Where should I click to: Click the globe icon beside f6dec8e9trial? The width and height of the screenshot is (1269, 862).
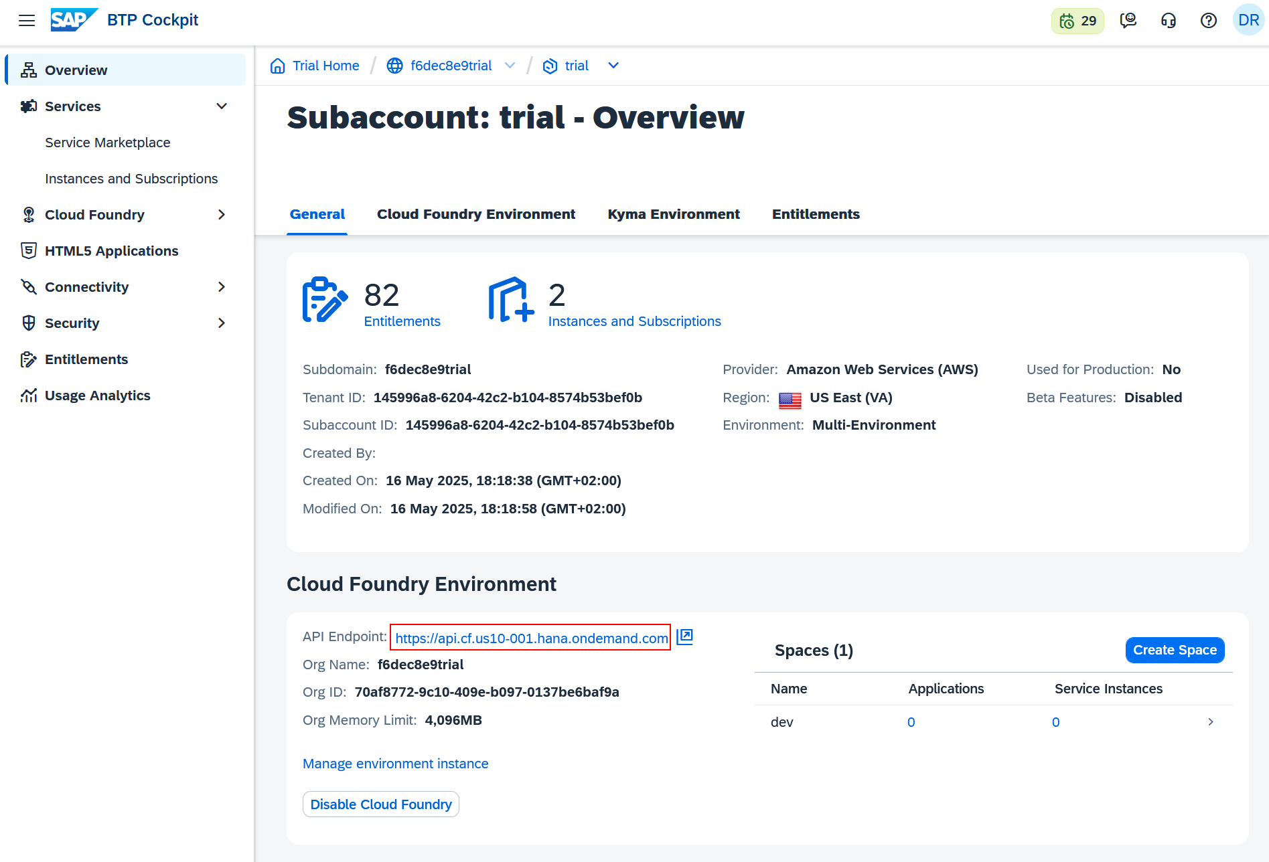395,66
